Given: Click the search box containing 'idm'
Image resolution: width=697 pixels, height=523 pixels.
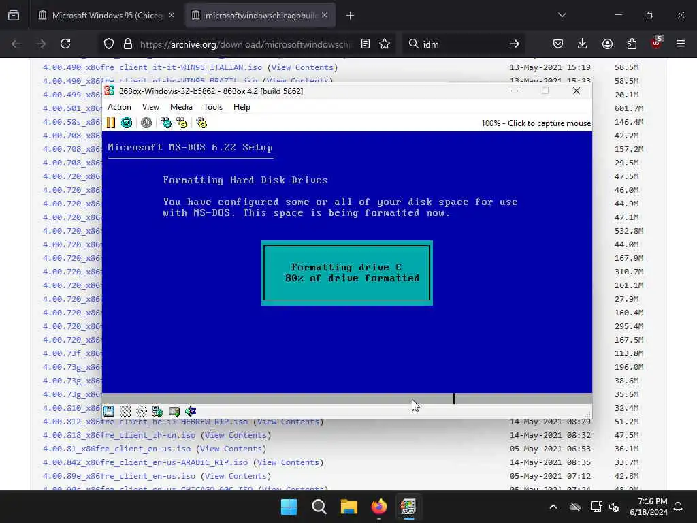Looking at the screenshot, I should coord(462,44).
